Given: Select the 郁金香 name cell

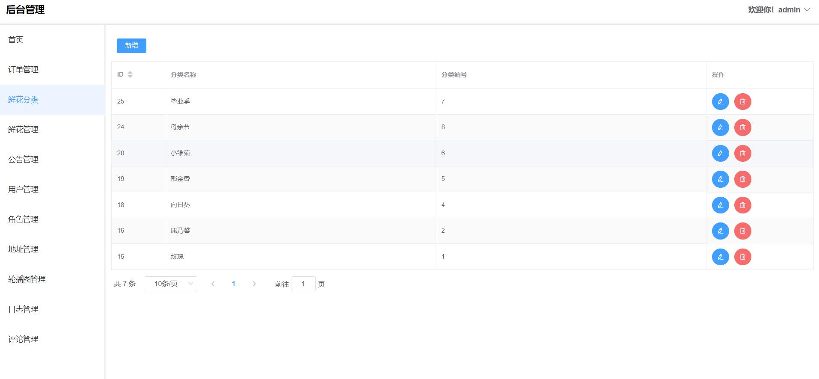Looking at the screenshot, I should (x=300, y=179).
